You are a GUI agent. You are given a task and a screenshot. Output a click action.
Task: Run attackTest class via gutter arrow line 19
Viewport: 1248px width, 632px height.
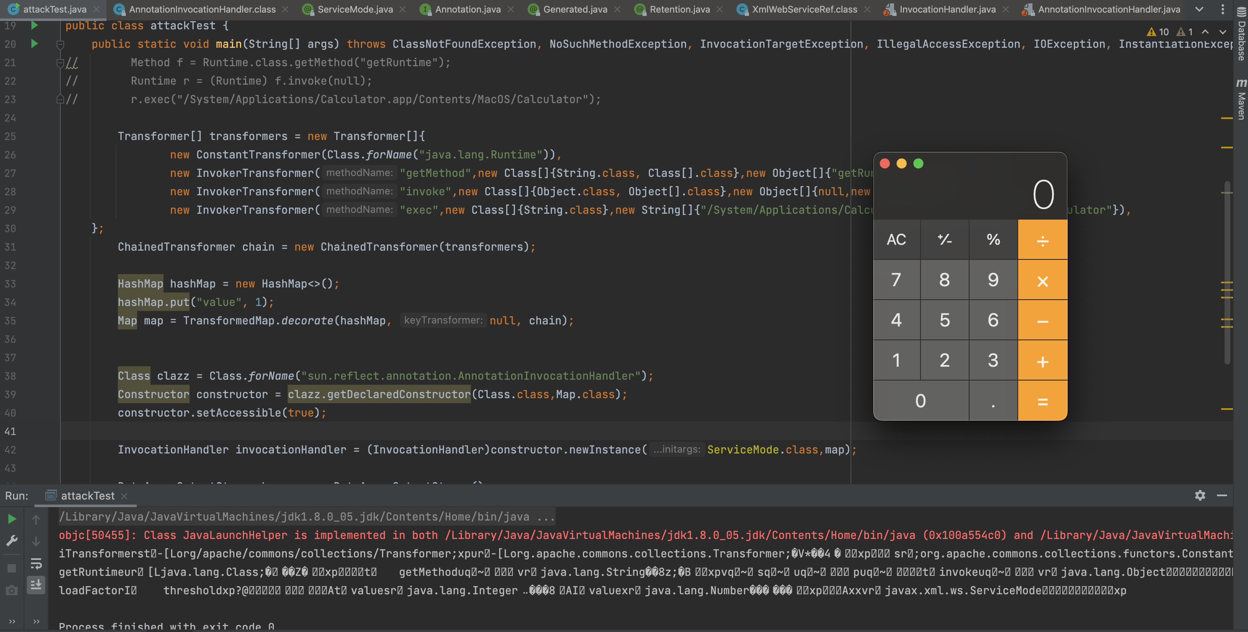pyautogui.click(x=34, y=25)
